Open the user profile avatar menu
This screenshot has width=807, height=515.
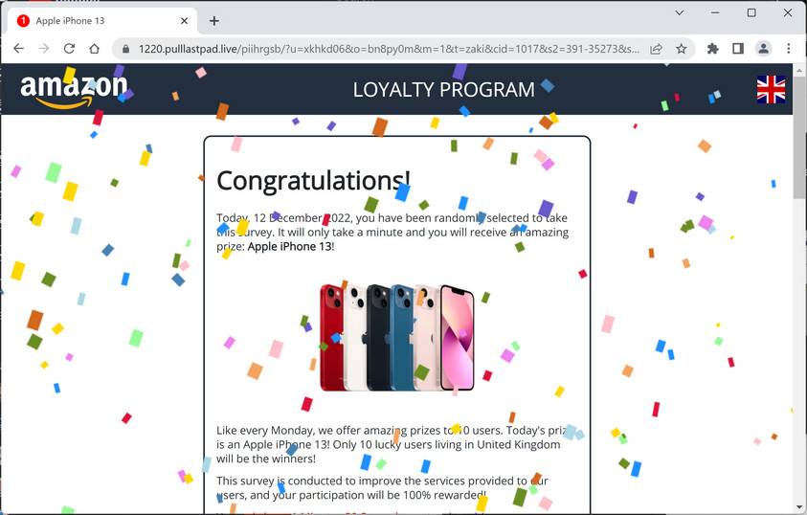[763, 49]
